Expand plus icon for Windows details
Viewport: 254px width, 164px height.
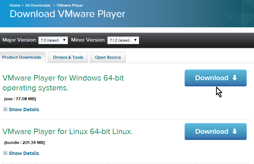(5, 109)
